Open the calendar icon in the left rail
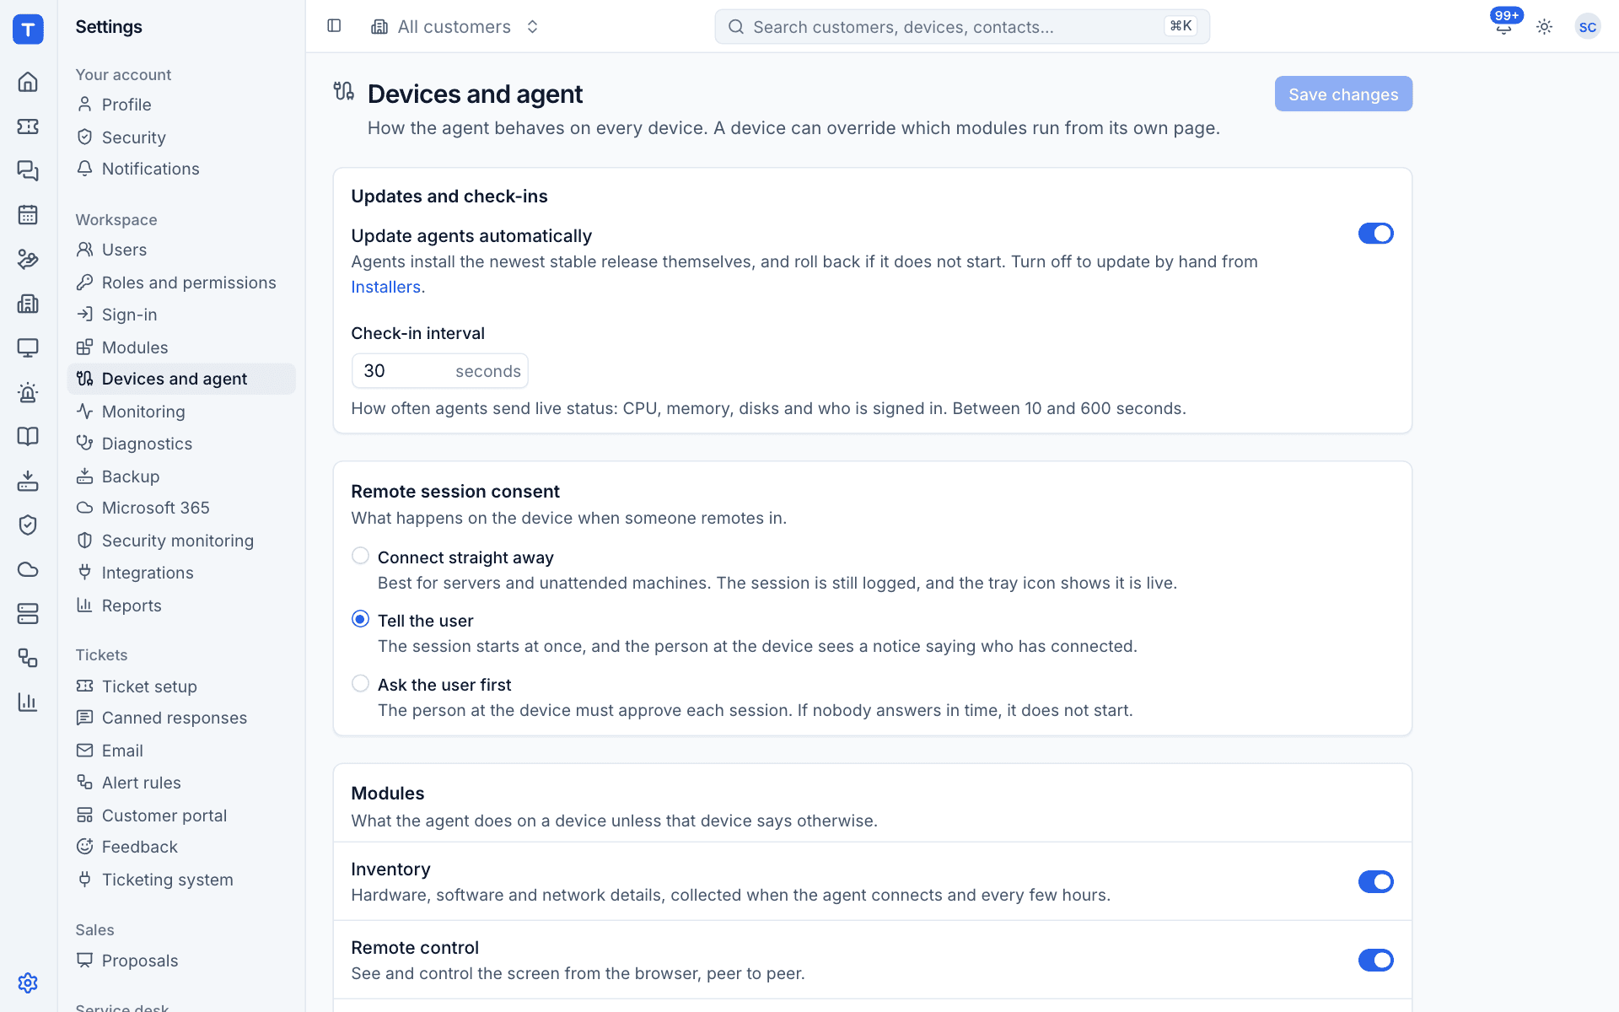 [28, 215]
